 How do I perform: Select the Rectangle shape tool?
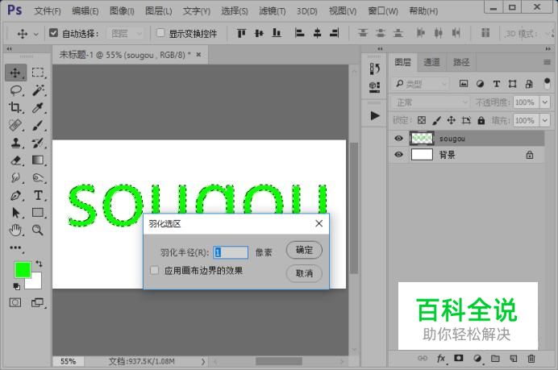pos(38,212)
